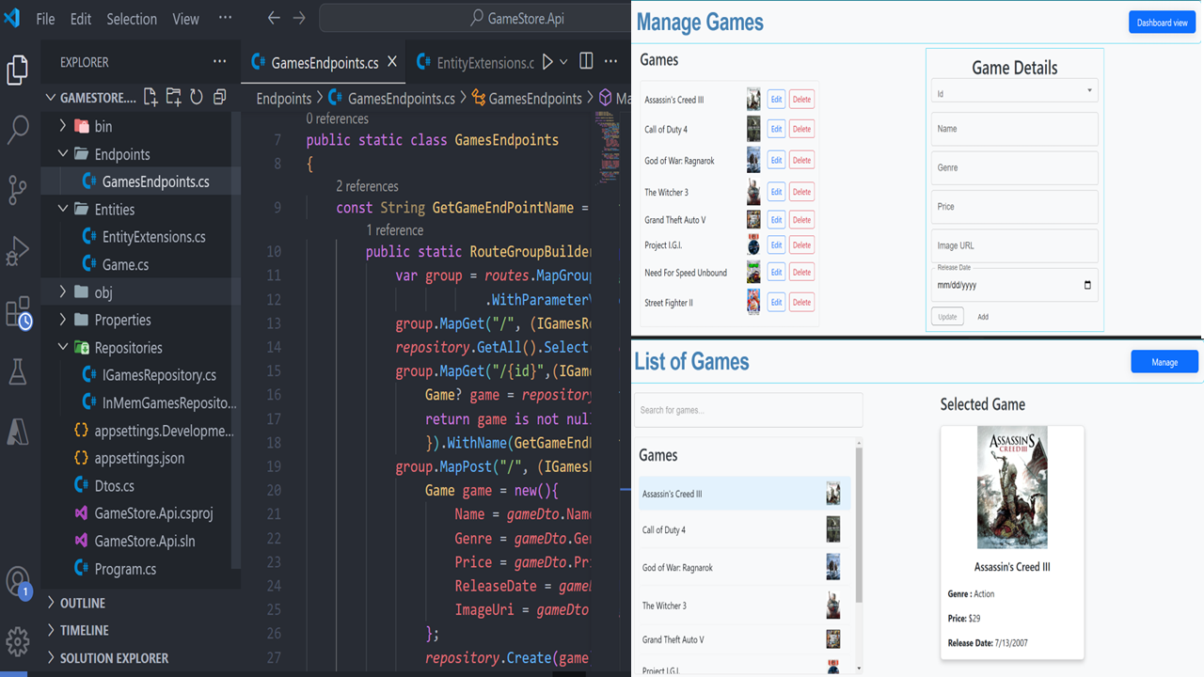Collapse all folders in Explorer
Screen dimensions: 1204x677
219,97
